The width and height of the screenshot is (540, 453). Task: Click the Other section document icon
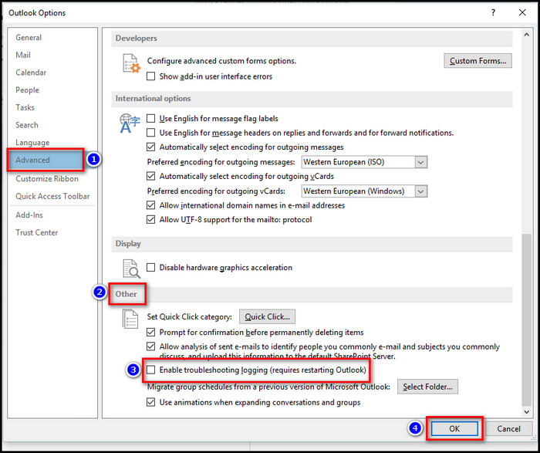point(130,319)
